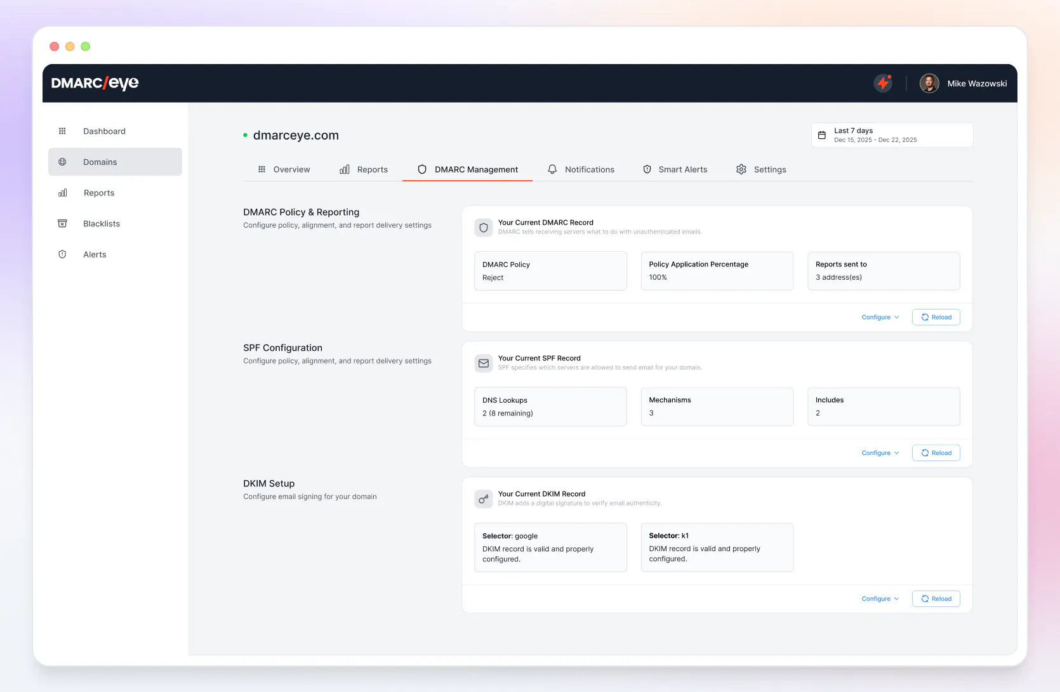Image resolution: width=1060 pixels, height=692 pixels.
Task: Click the shield icon on Smart Alerts tab
Action: [x=647, y=169]
